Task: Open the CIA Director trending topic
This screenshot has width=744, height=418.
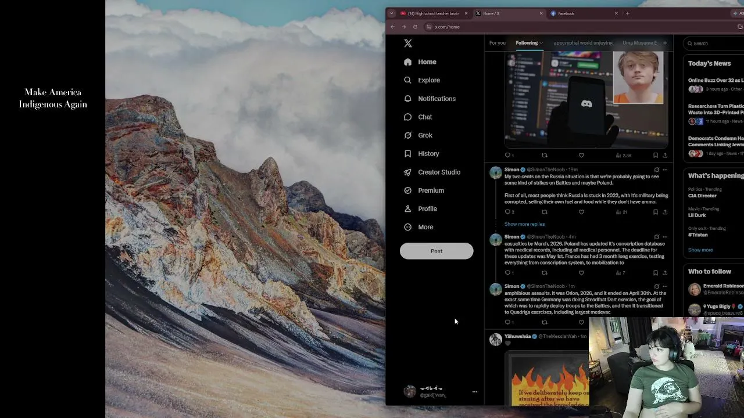Action: pos(702,196)
